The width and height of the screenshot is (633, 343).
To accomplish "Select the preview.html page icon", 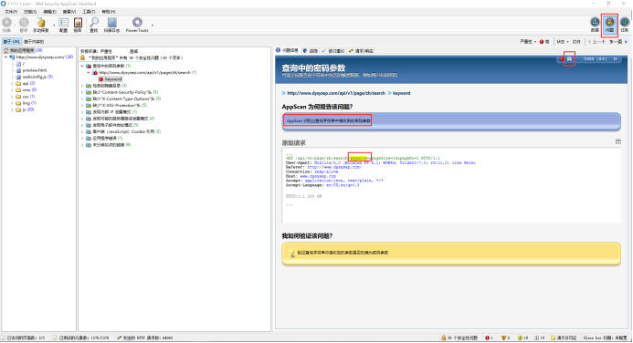I will 18,70.
